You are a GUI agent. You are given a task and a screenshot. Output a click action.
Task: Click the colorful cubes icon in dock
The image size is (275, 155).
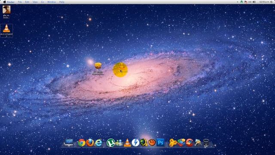[181, 143]
